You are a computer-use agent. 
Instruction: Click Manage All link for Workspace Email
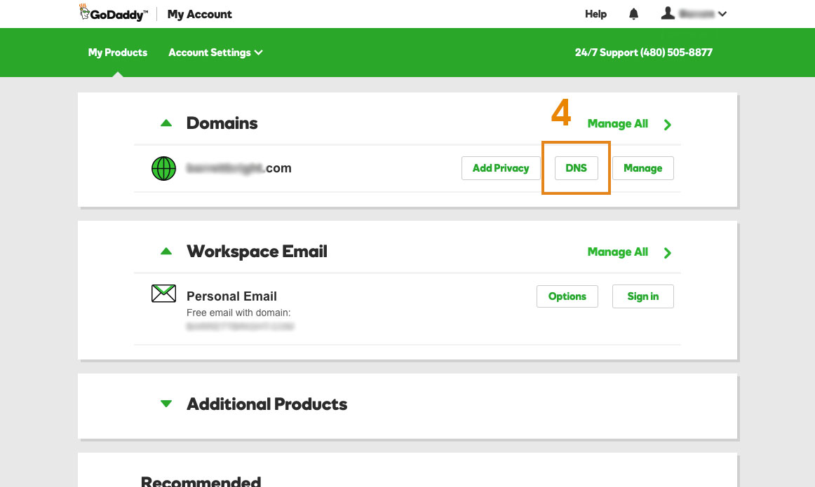click(617, 252)
